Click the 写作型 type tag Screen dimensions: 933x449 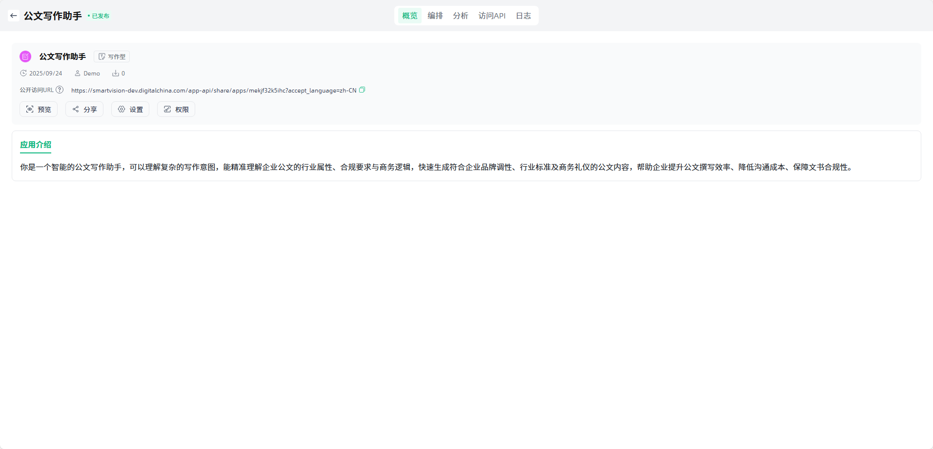(x=112, y=56)
